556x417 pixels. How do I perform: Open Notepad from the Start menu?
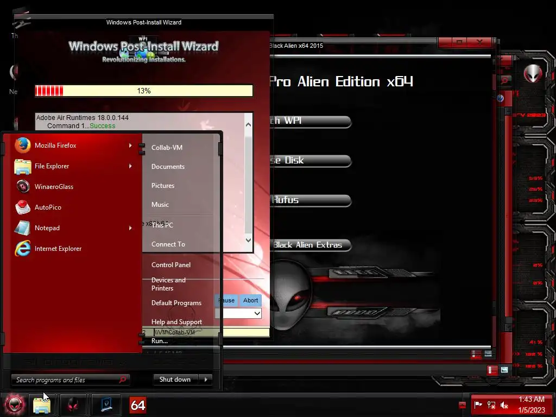coord(73,228)
